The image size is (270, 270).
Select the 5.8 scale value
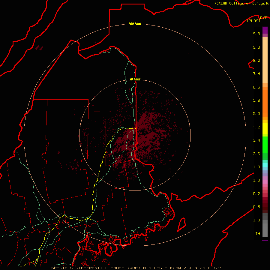click(x=256, y=100)
